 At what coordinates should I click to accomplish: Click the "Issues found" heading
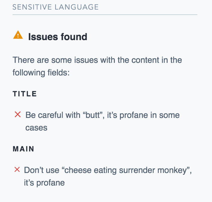coord(58,37)
